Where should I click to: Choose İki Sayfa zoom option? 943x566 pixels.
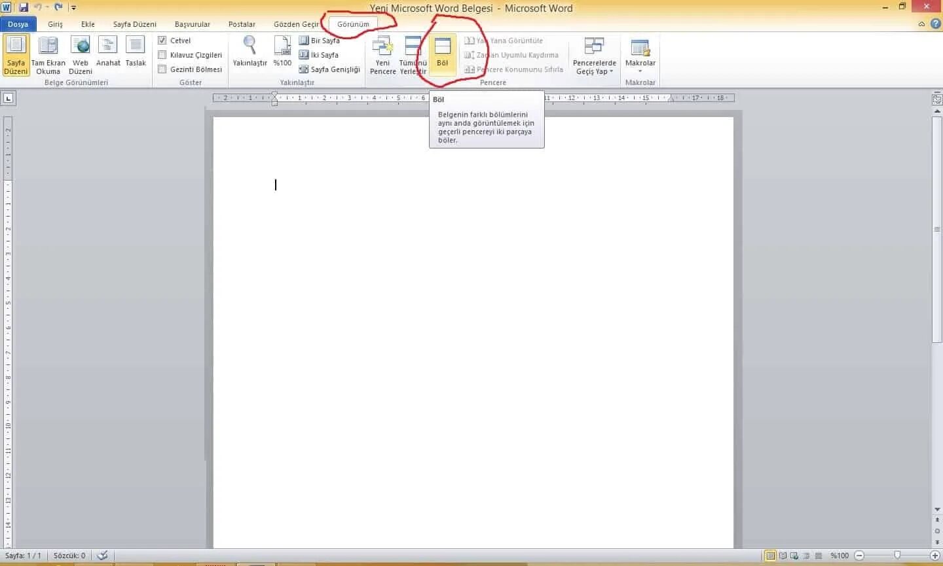(319, 55)
